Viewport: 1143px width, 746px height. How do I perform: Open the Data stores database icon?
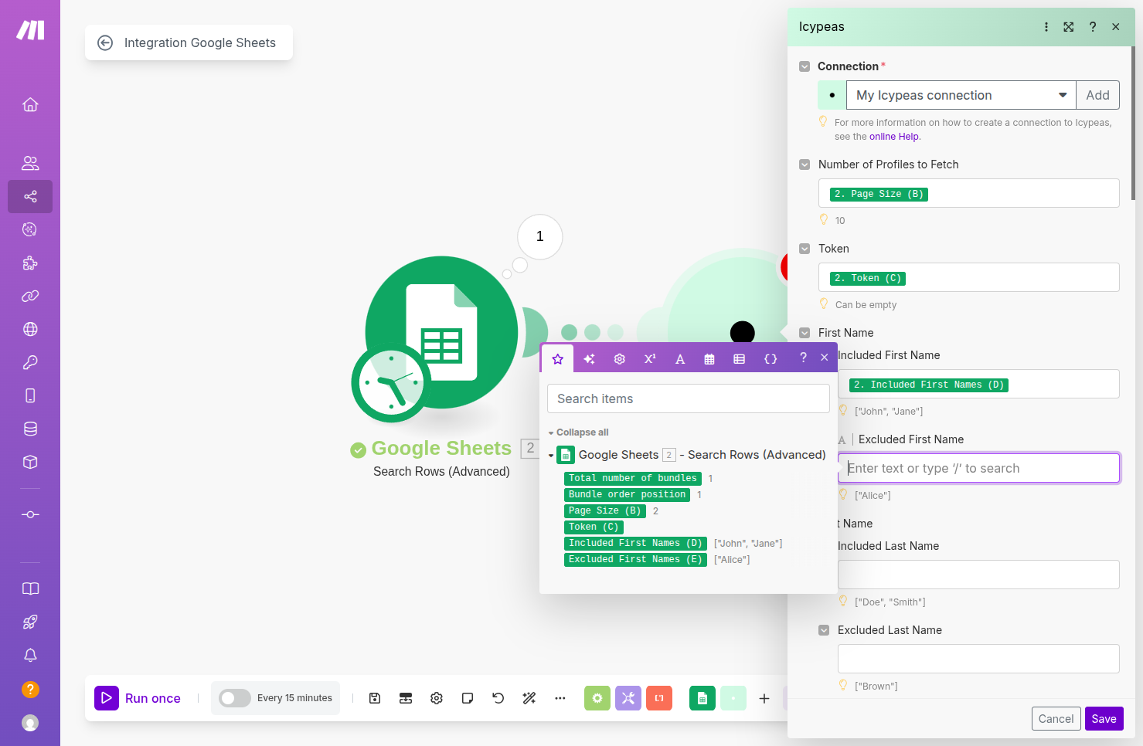pos(30,429)
